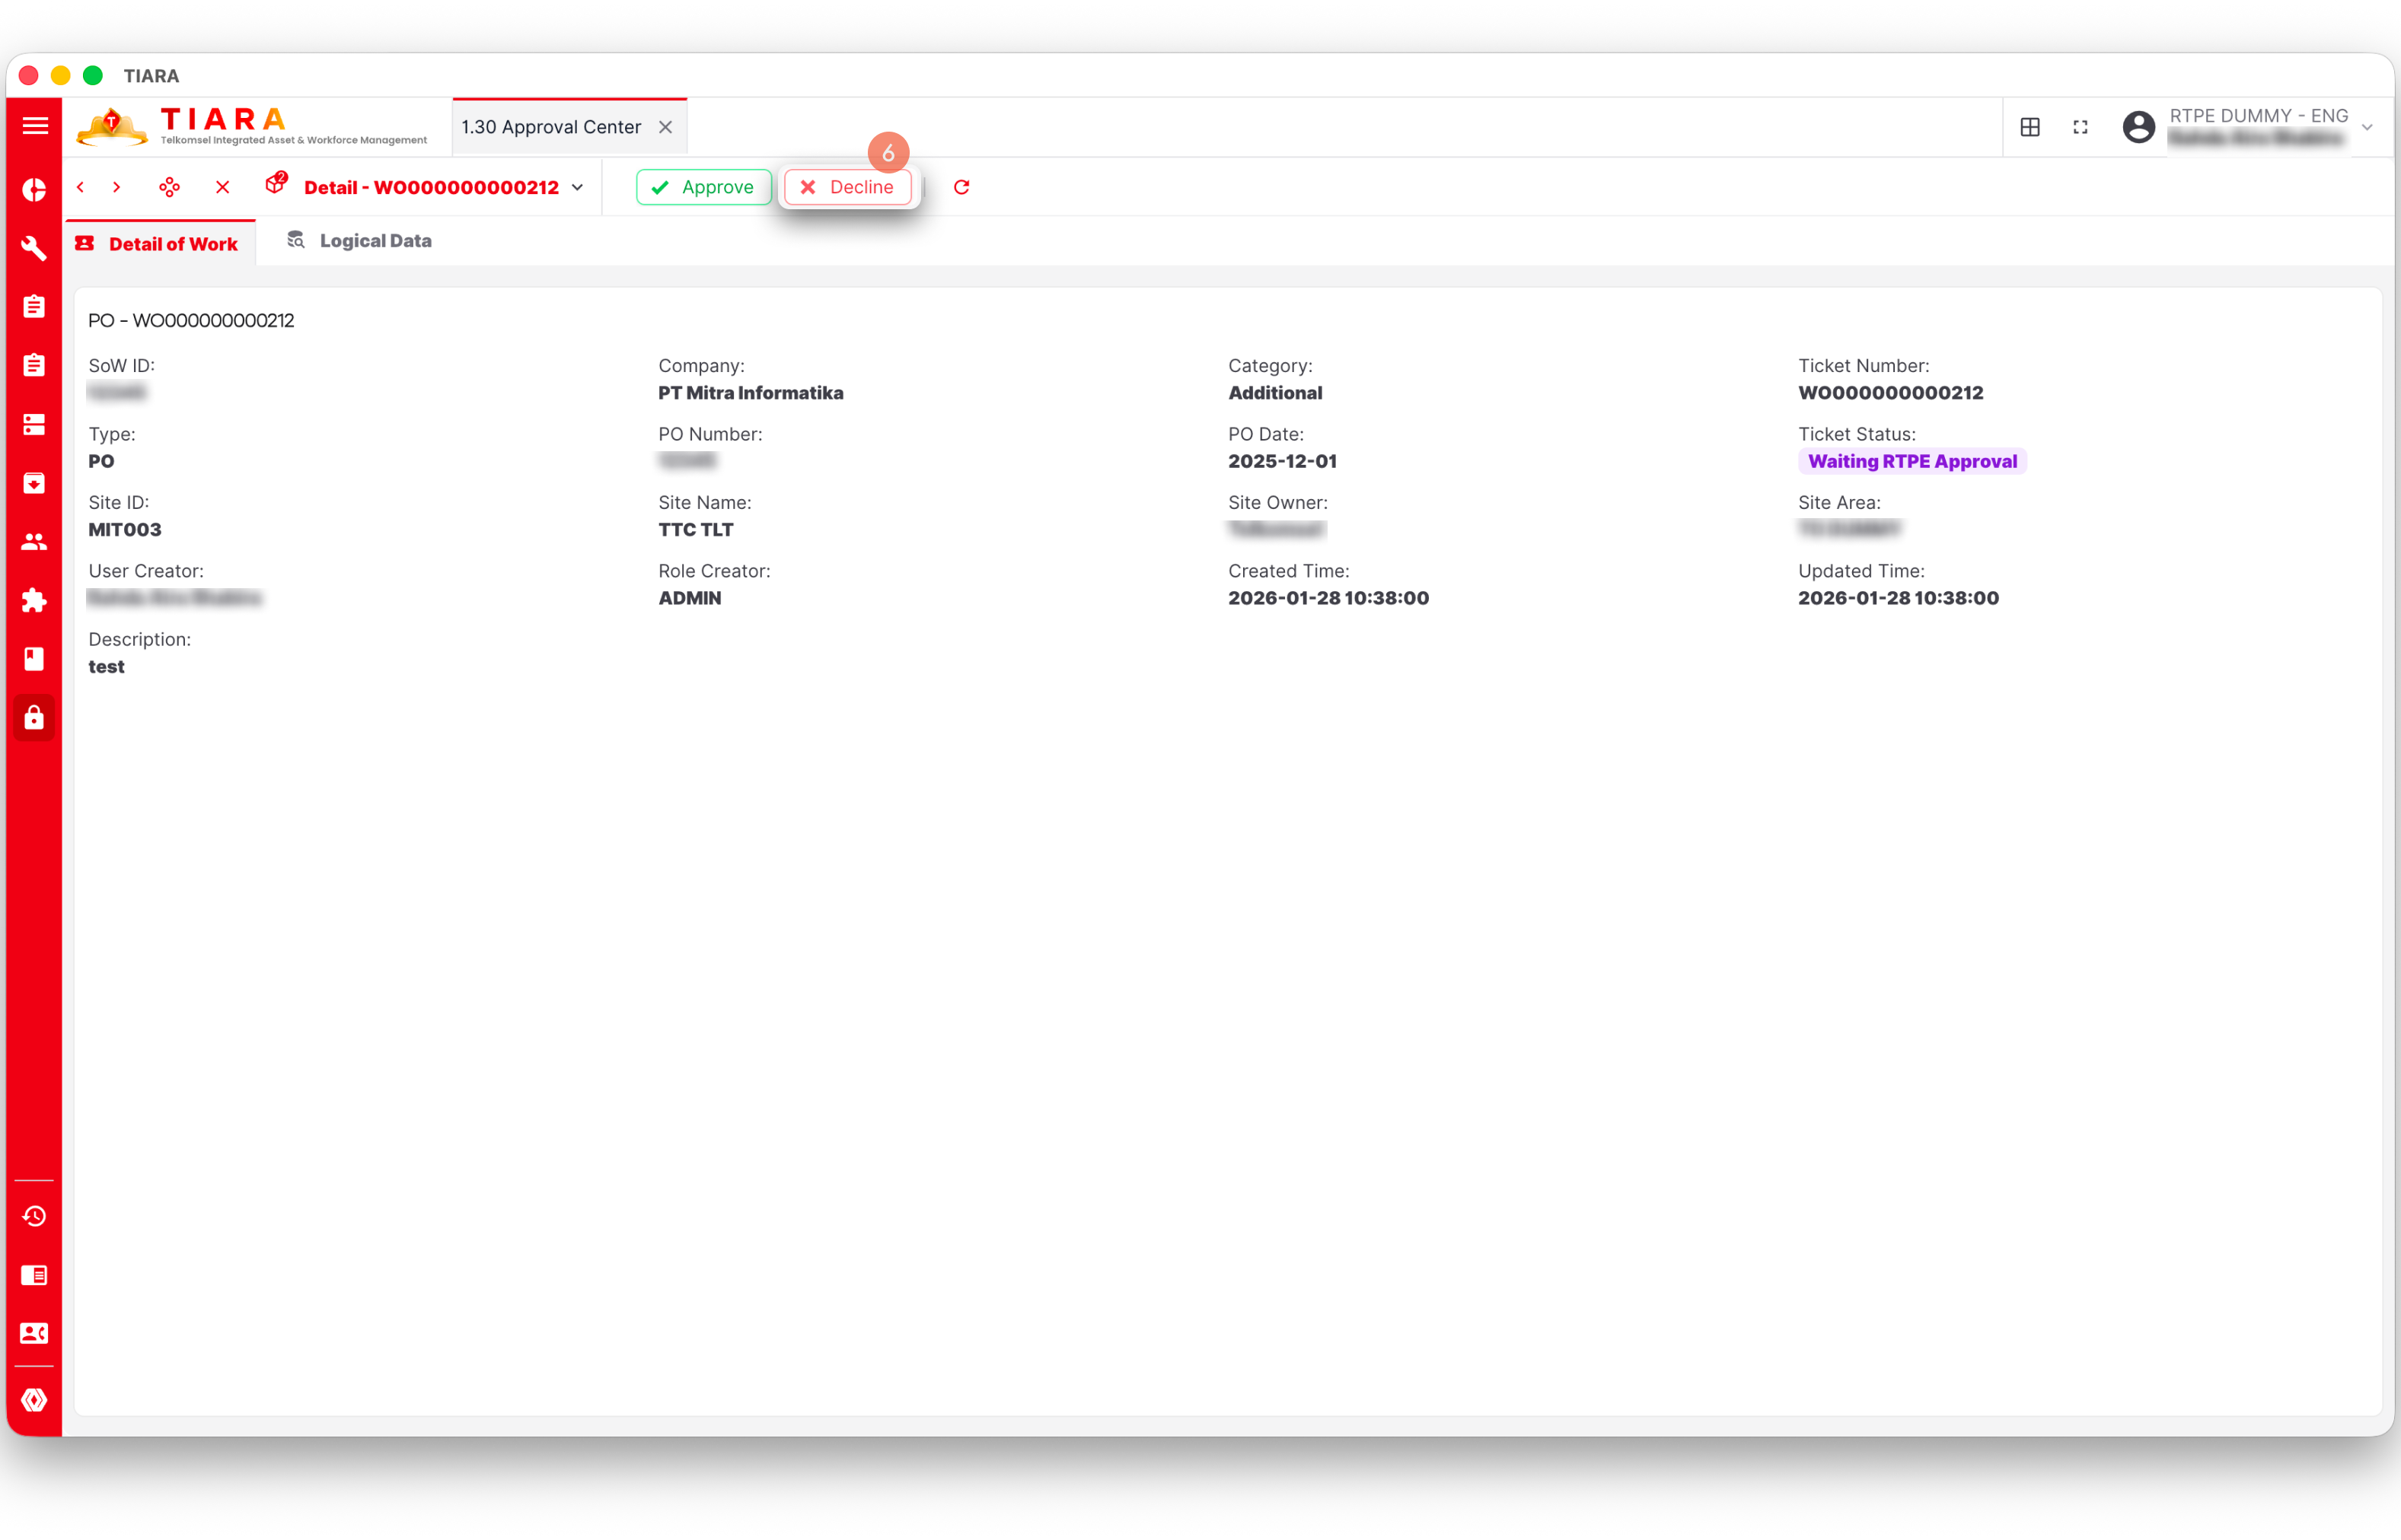Expand the Detail - WO000000000212 dropdown
The width and height of the screenshot is (2401, 1540).
coord(577,187)
